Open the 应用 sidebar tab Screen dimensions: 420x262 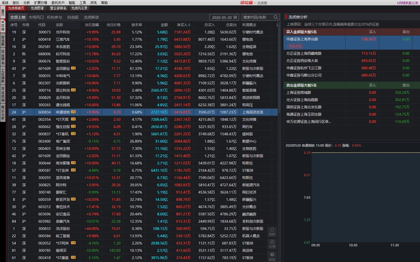tap(3, 26)
